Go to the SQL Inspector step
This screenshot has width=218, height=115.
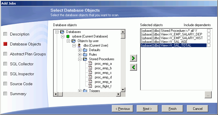tap(22, 74)
